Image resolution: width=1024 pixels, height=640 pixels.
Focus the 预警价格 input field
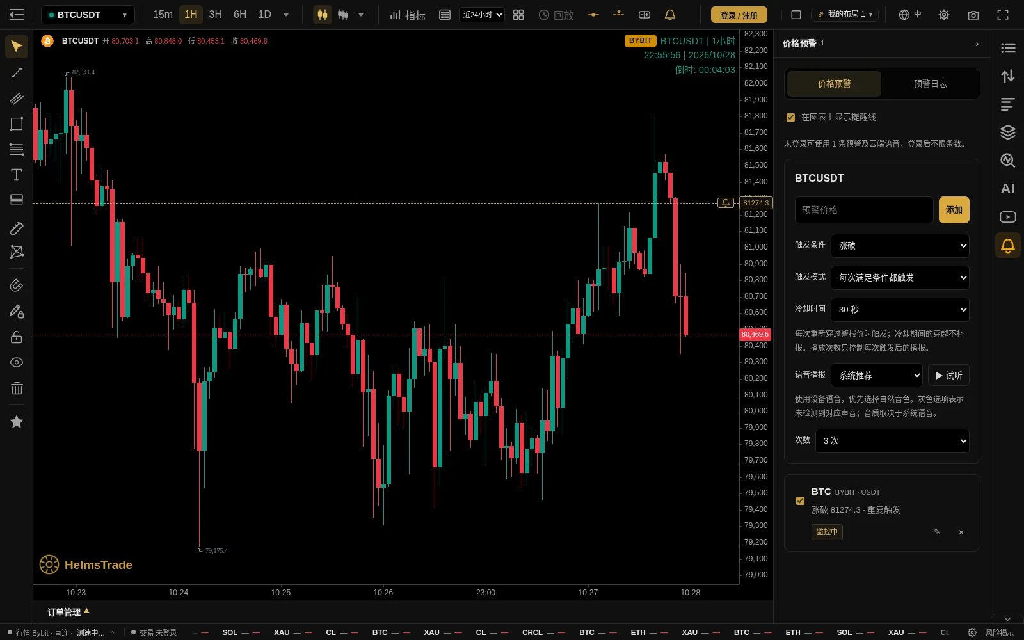click(x=864, y=210)
